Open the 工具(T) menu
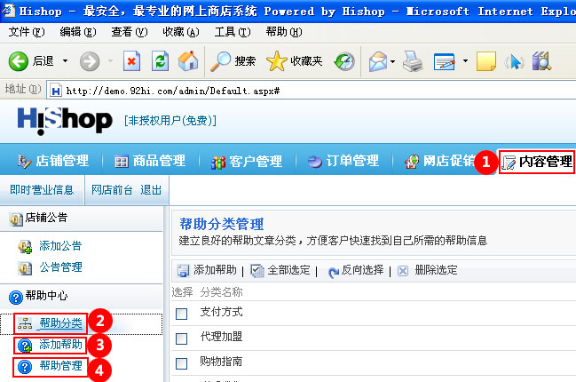Viewport: 576px width, 382px height. point(233,32)
